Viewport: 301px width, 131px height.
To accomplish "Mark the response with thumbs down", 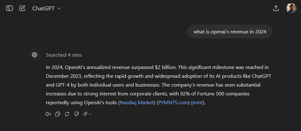I will pyautogui.click(x=77, y=114).
